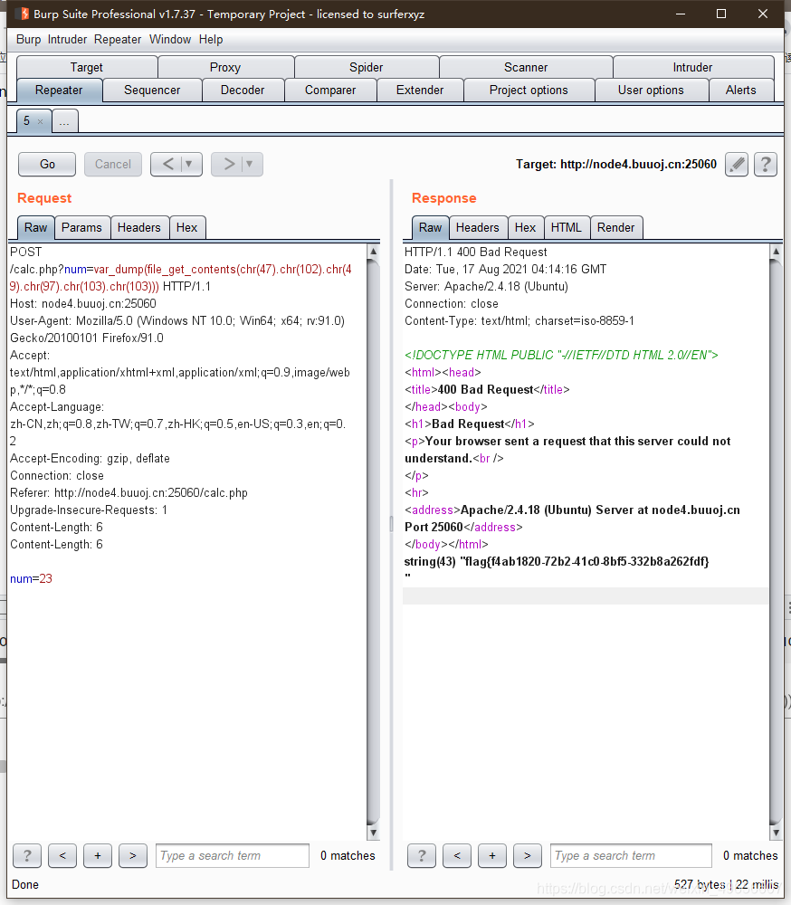Image resolution: width=791 pixels, height=905 pixels.
Task: Click response scrollbar down arrow
Action: (776, 833)
